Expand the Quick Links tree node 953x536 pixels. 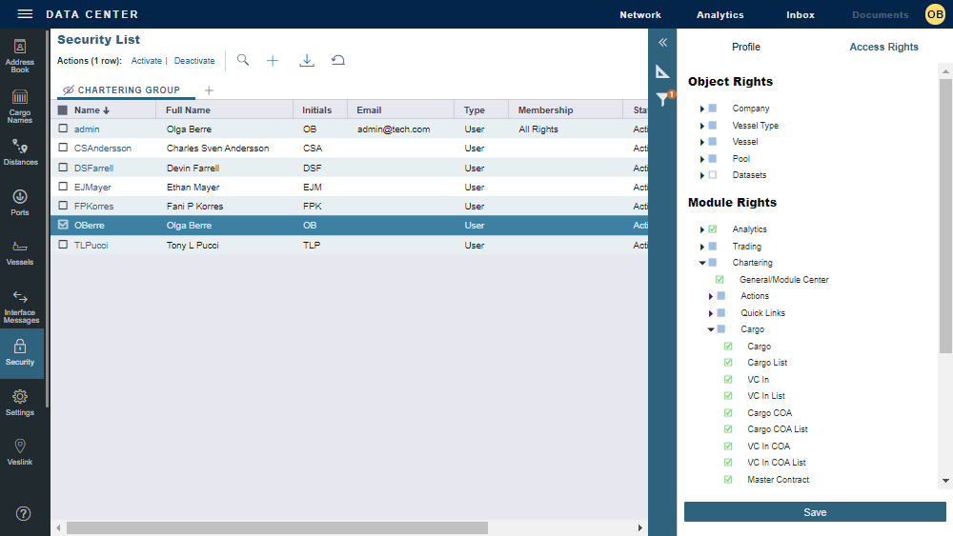(711, 313)
